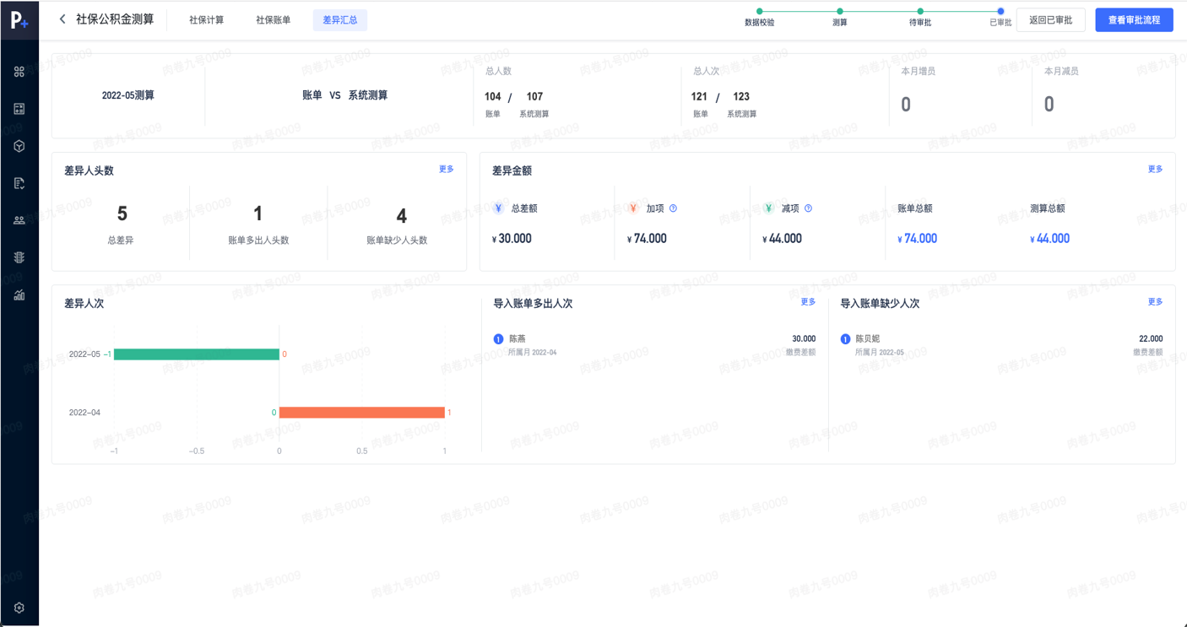Select the 差异汇总 tab
Screen dimensions: 1187x627
(x=339, y=20)
